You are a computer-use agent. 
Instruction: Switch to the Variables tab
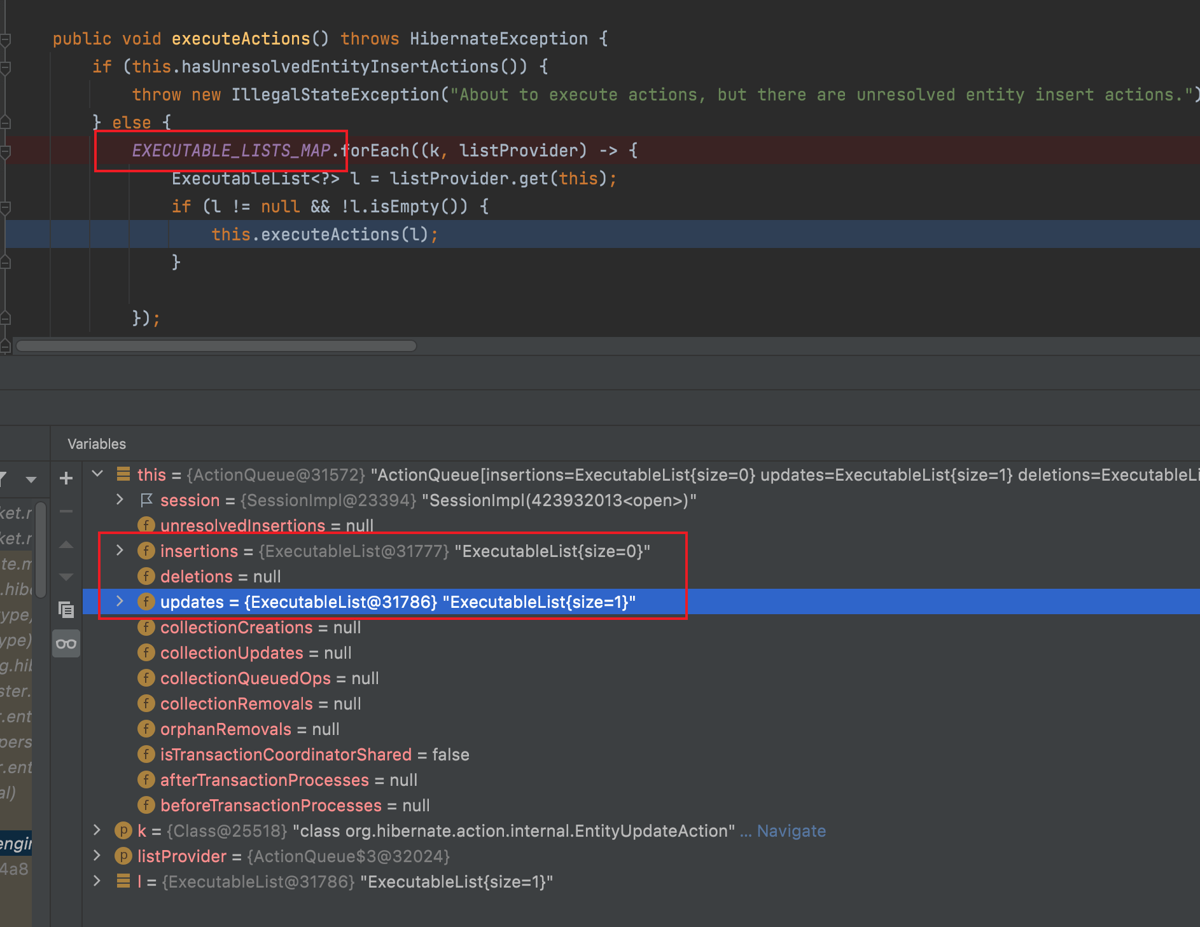coord(97,444)
